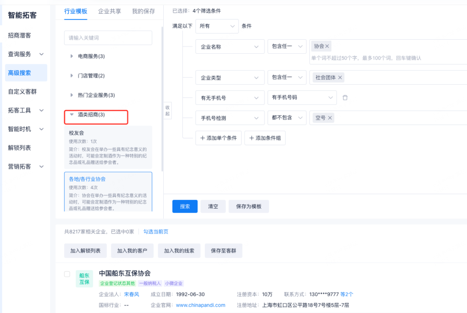Switch to the 我的保存 tab

point(143,11)
